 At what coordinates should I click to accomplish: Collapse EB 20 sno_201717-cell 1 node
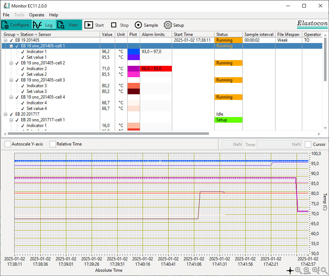coord(11,120)
